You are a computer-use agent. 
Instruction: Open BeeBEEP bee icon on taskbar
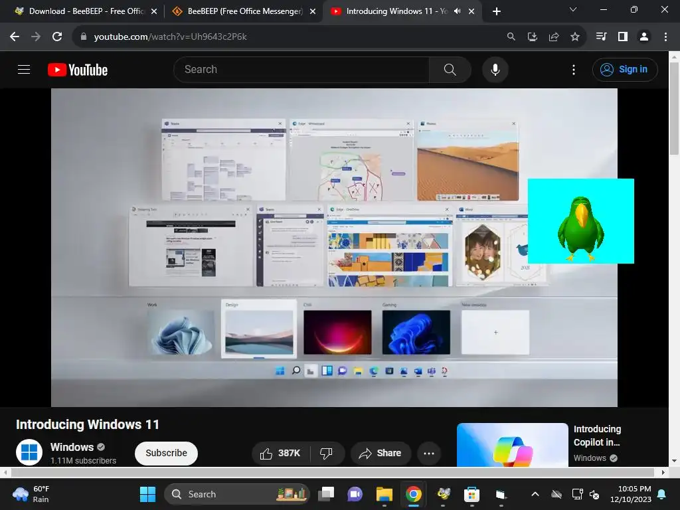click(x=443, y=494)
